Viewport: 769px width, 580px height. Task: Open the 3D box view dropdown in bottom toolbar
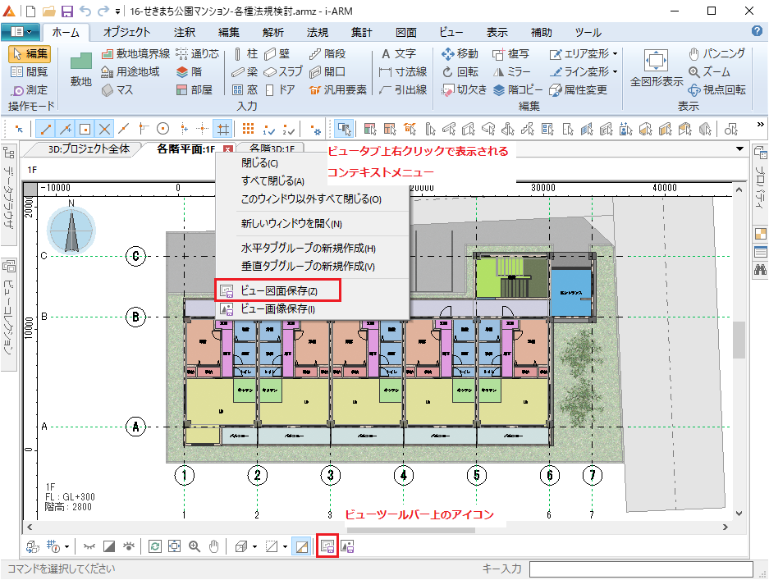pos(254,546)
